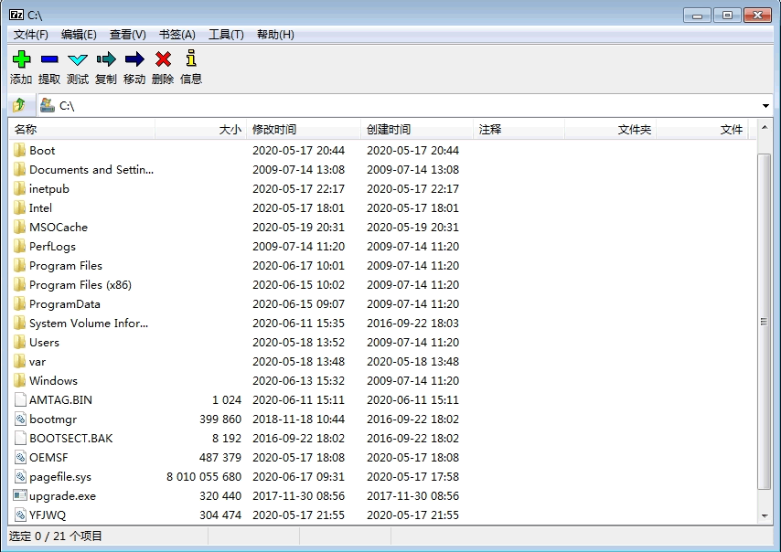Open the 书签(A) bookmarks menu
The width and height of the screenshot is (781, 552).
pyautogui.click(x=177, y=35)
